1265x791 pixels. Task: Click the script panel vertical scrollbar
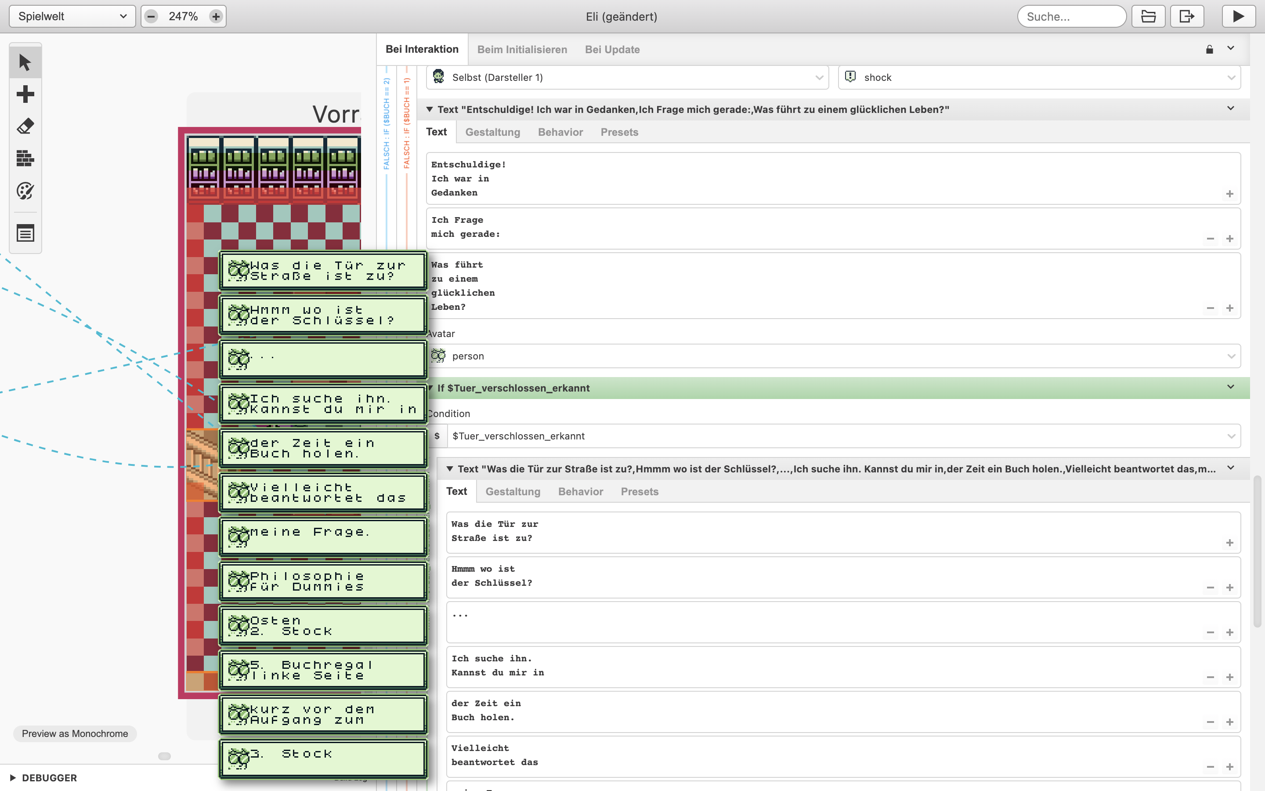1258,552
